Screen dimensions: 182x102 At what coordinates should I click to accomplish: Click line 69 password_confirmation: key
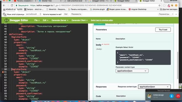pyautogui.click(x=29, y=93)
